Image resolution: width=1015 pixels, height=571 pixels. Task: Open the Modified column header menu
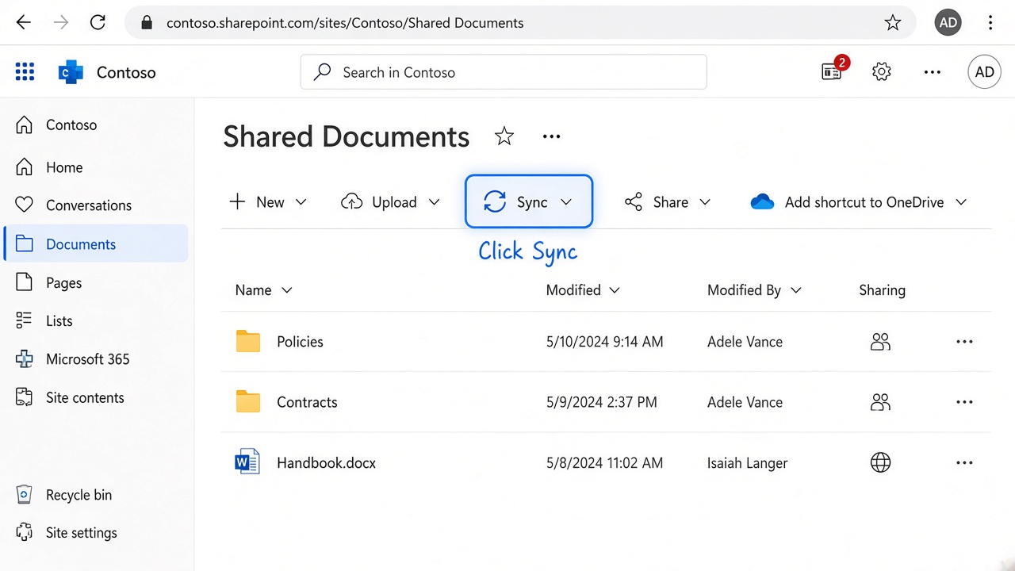pyautogui.click(x=583, y=290)
